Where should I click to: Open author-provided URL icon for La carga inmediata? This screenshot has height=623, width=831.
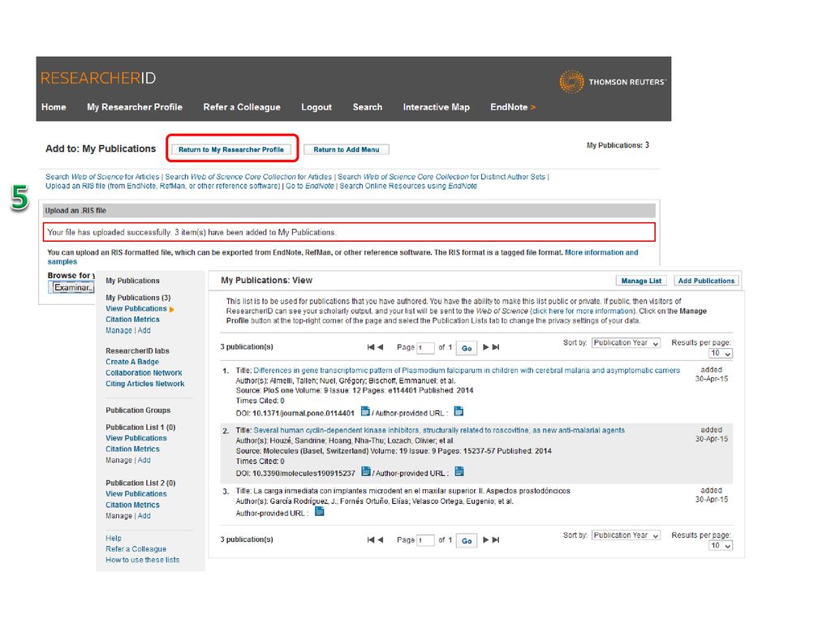[x=319, y=511]
